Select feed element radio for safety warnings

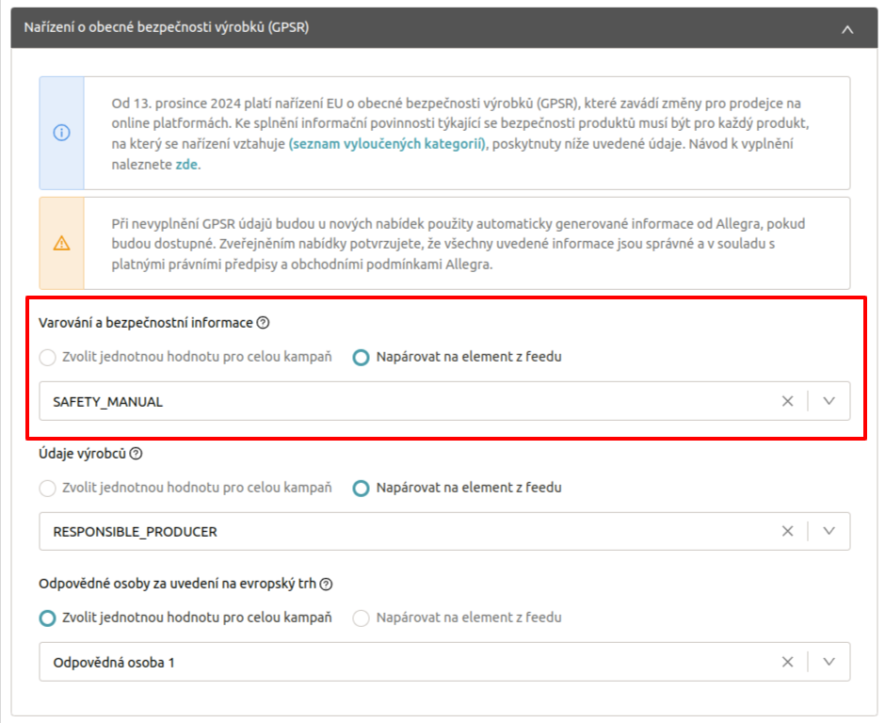coord(361,358)
